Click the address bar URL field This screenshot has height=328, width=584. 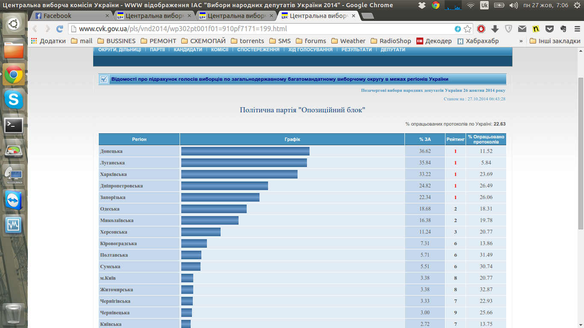[257, 29]
